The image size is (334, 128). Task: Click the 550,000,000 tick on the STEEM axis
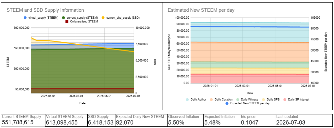[21, 48]
